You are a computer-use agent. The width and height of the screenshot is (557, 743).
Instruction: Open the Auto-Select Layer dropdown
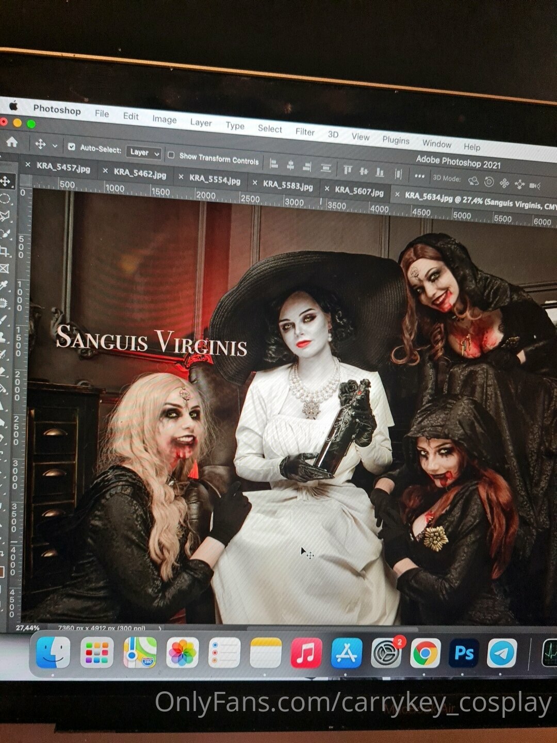(x=144, y=153)
